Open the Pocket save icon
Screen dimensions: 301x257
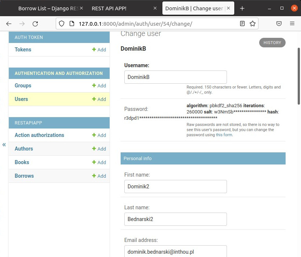tap(279, 23)
